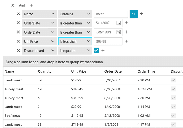Add filter after the Name row
Image resolution: width=183 pixels, height=128 pixels.
click(x=142, y=14)
